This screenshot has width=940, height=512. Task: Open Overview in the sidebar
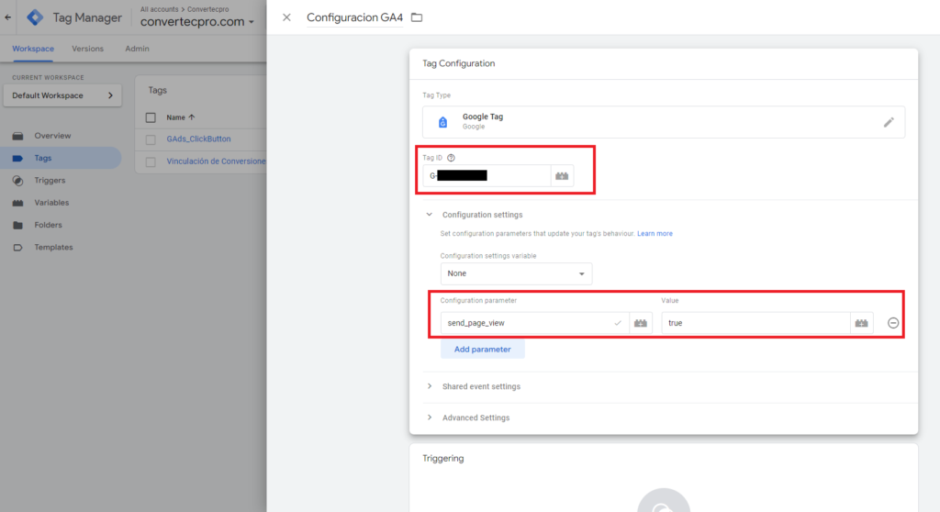52,136
